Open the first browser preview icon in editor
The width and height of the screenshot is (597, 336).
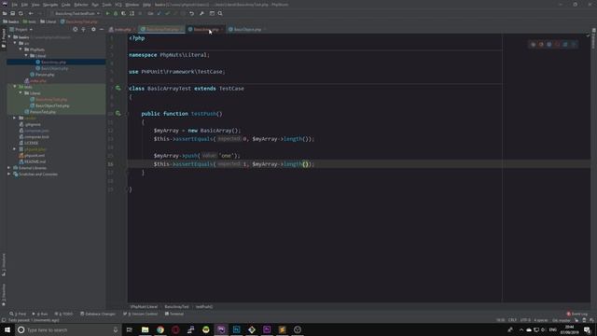coord(533,45)
